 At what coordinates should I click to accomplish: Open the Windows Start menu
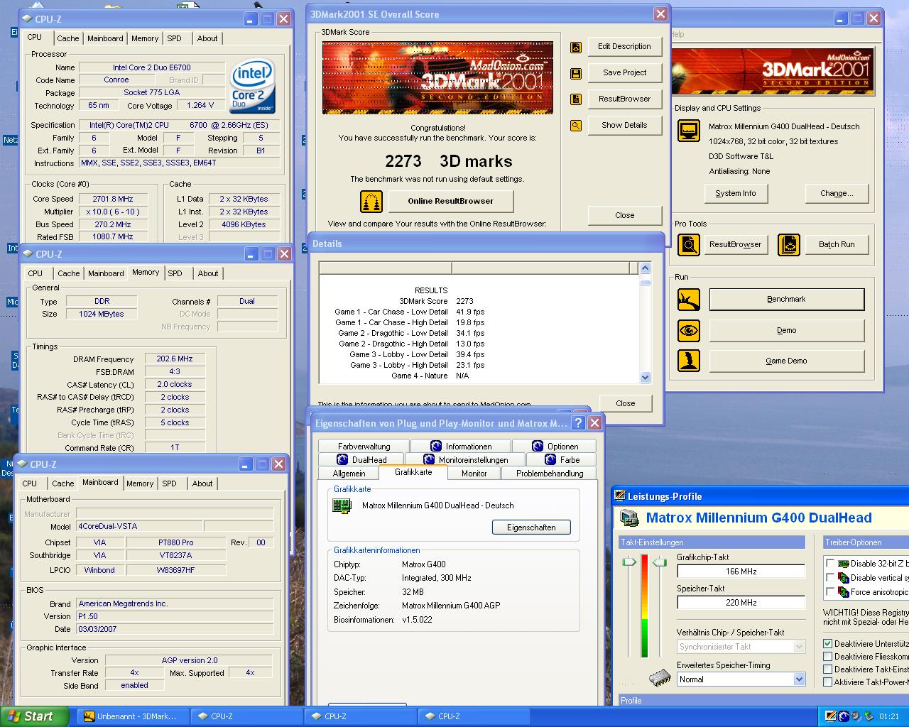tap(35, 716)
